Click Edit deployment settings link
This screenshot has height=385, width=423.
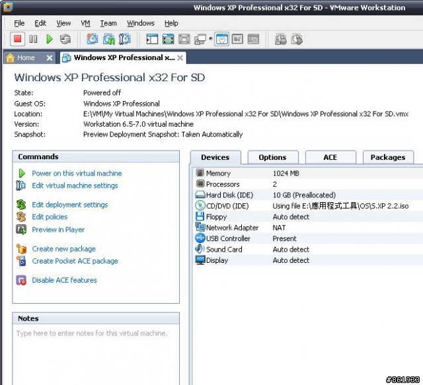click(70, 205)
